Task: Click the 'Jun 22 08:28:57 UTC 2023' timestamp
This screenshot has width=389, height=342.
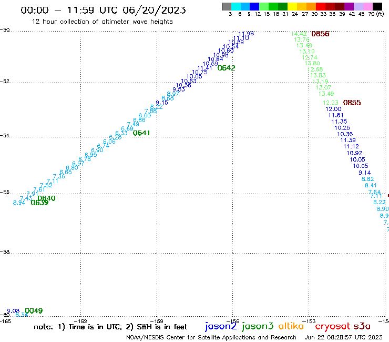Action: pyautogui.click(x=344, y=337)
